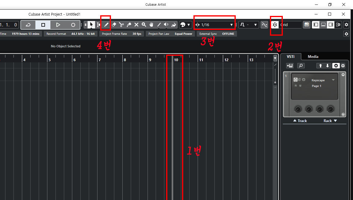The height and width of the screenshot is (200, 353).
Task: Open toolbar setup gear
Action: (x=346, y=25)
